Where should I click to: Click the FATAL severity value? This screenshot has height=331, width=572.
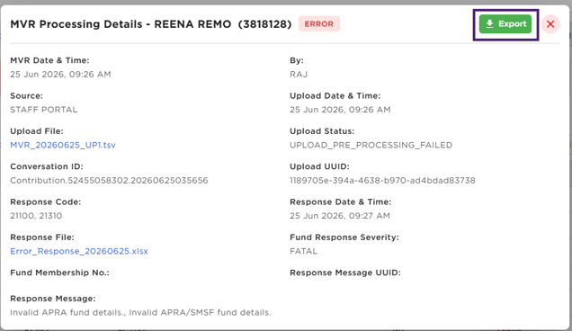click(303, 251)
